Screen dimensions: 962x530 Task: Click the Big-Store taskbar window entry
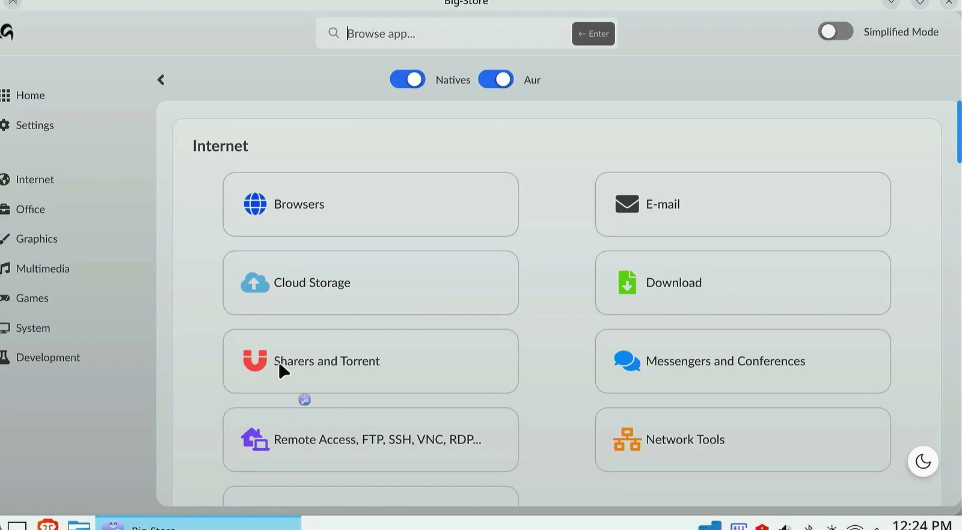[198, 523]
